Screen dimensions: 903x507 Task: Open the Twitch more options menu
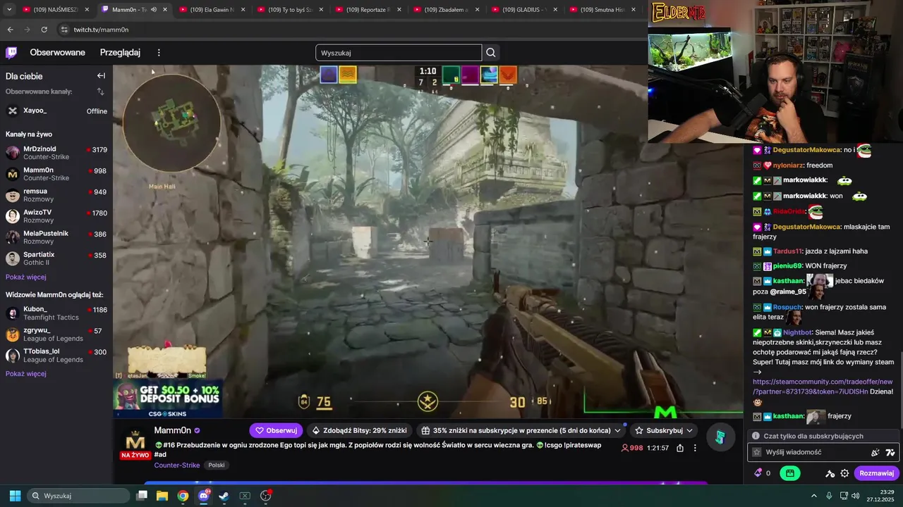point(159,52)
